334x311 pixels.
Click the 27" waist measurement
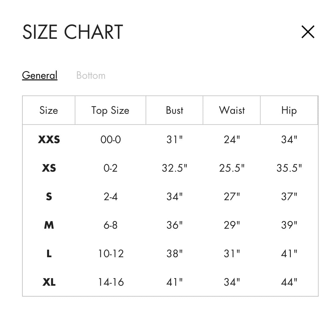click(x=232, y=196)
